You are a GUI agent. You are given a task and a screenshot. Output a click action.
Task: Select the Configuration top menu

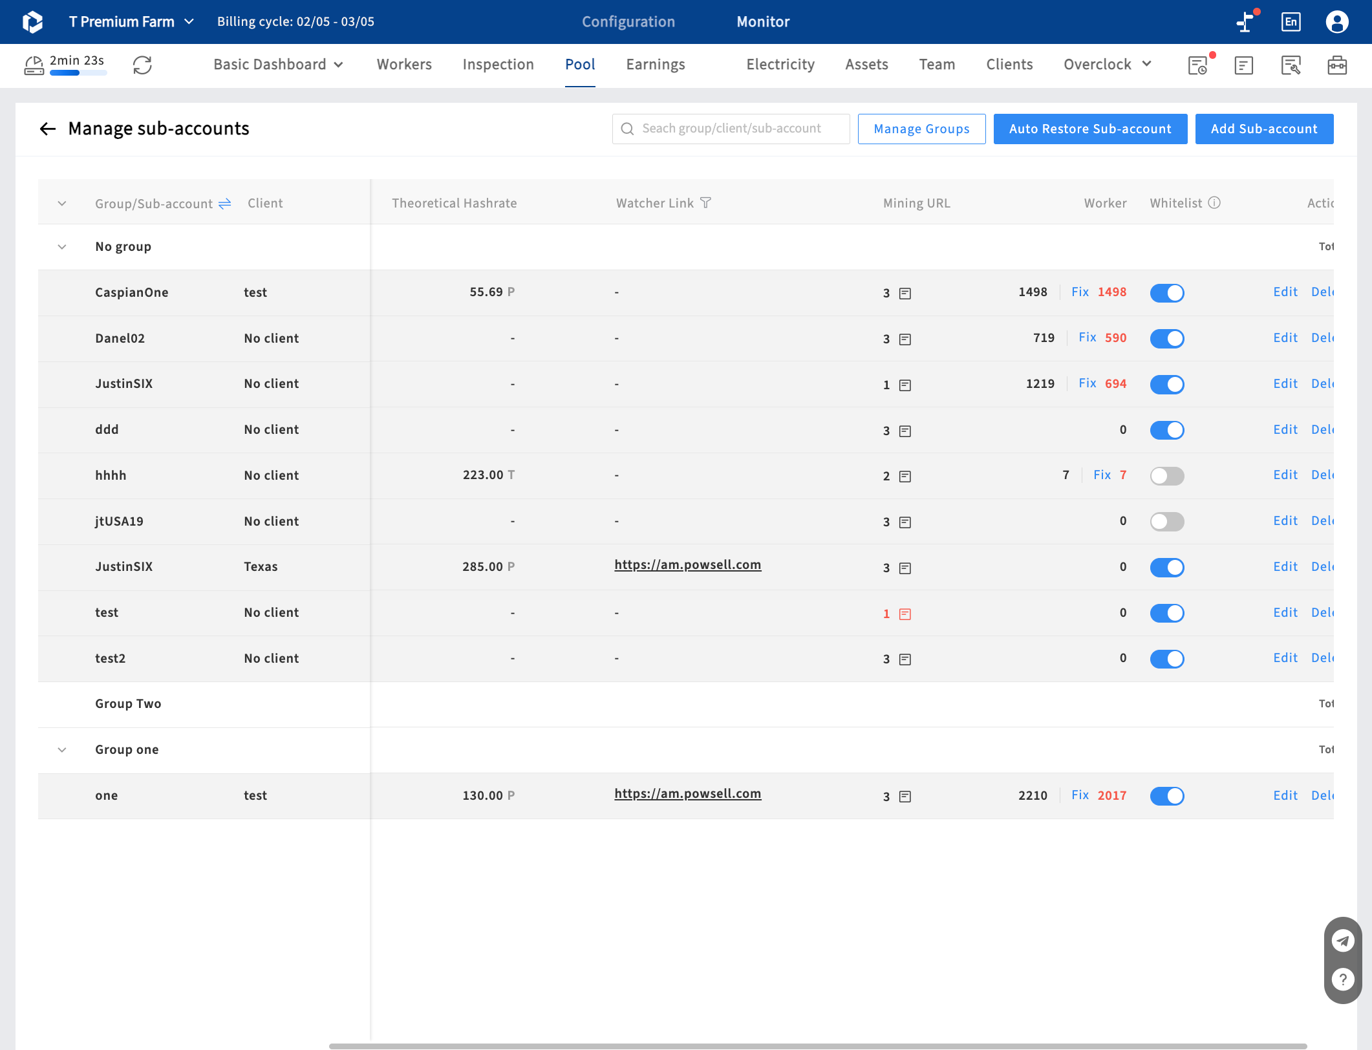pyautogui.click(x=628, y=22)
